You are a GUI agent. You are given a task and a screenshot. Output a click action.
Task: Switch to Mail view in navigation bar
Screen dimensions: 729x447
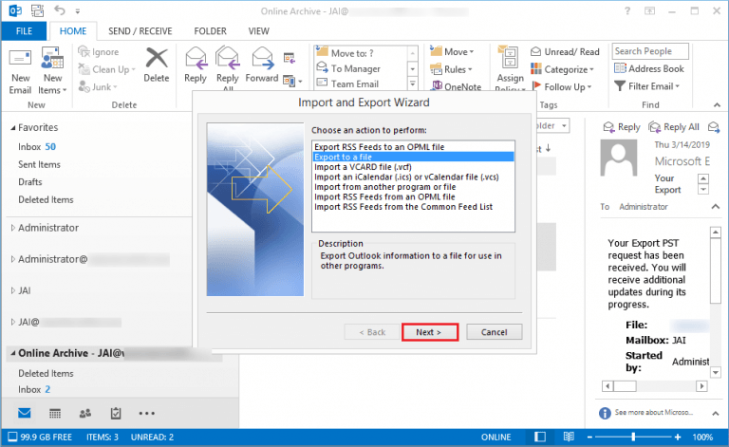[24, 413]
